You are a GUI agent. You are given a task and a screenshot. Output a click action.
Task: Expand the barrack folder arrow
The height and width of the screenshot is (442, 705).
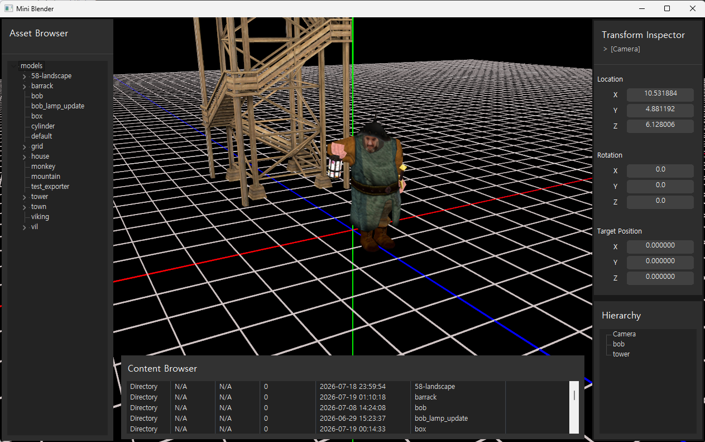point(24,86)
